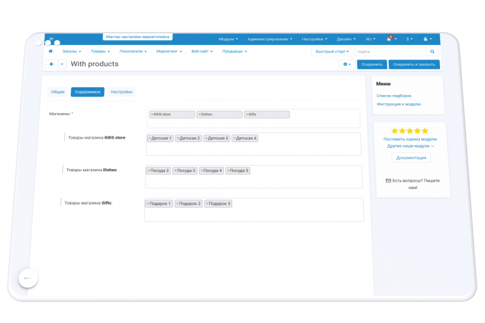Click the five-star rating icons

[410, 131]
